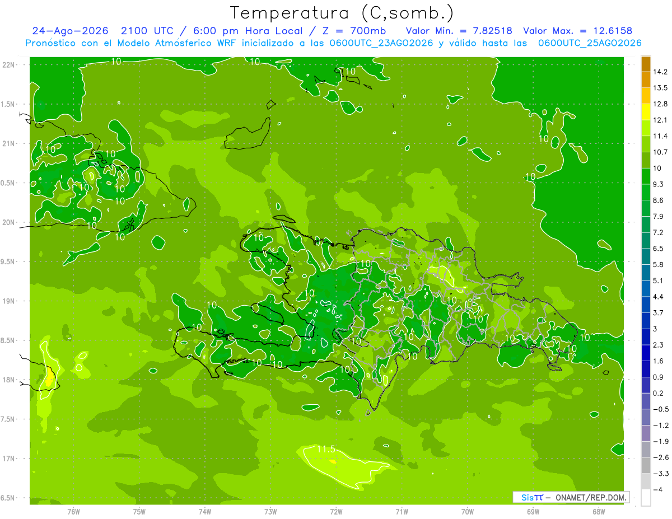This screenshot has width=672, height=519.
Task: Pick the white colorbar band below -4
Action: (x=646, y=497)
